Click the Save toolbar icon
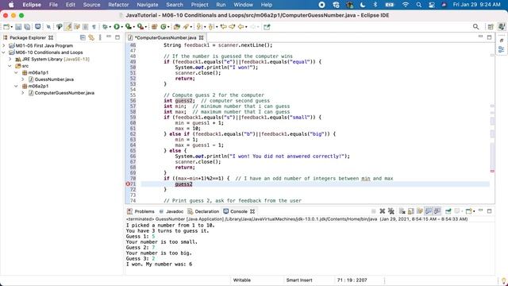508x286 pixels. click(18, 27)
